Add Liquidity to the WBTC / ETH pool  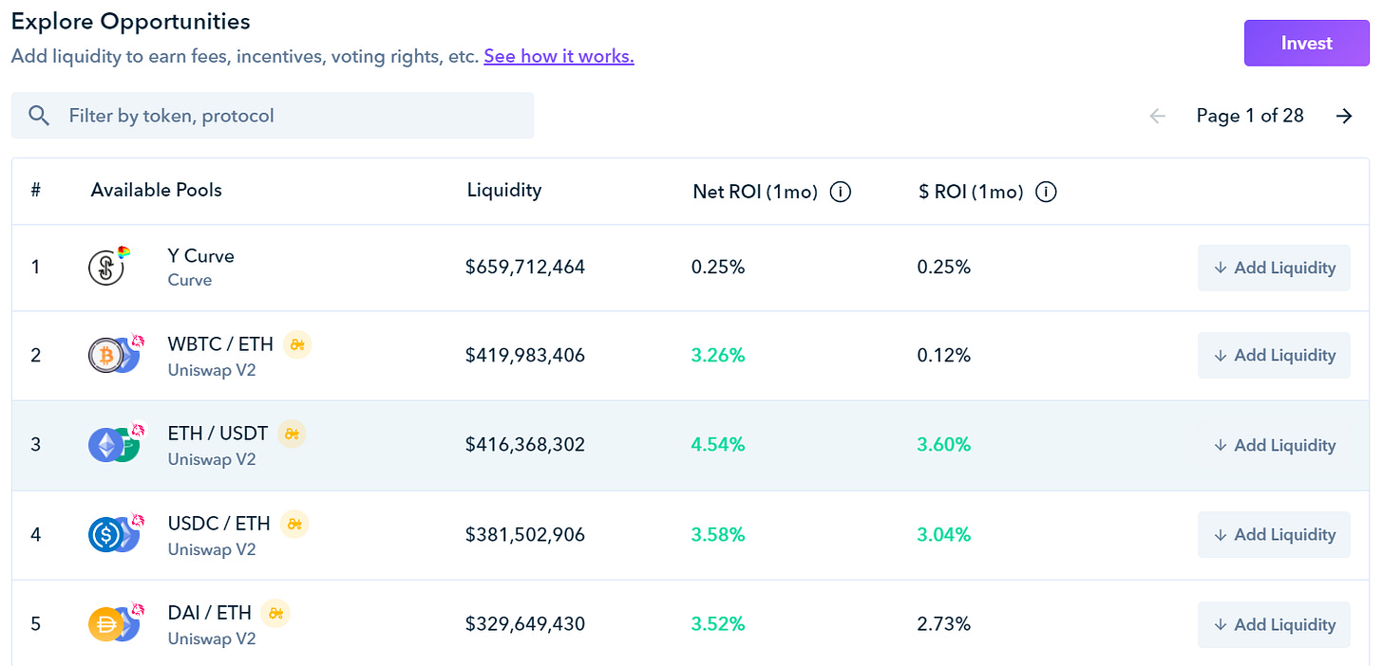tap(1274, 356)
